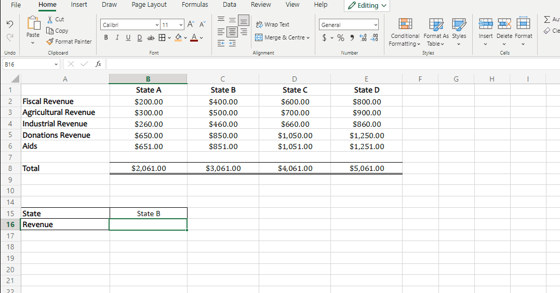Toggle Underline formatting

[x=128, y=37]
